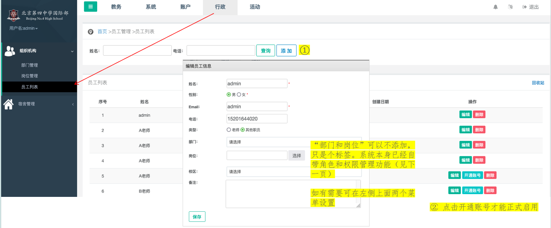This screenshot has height=228, width=551.
Task: Click the Email field in the dialog
Action: [x=257, y=107]
